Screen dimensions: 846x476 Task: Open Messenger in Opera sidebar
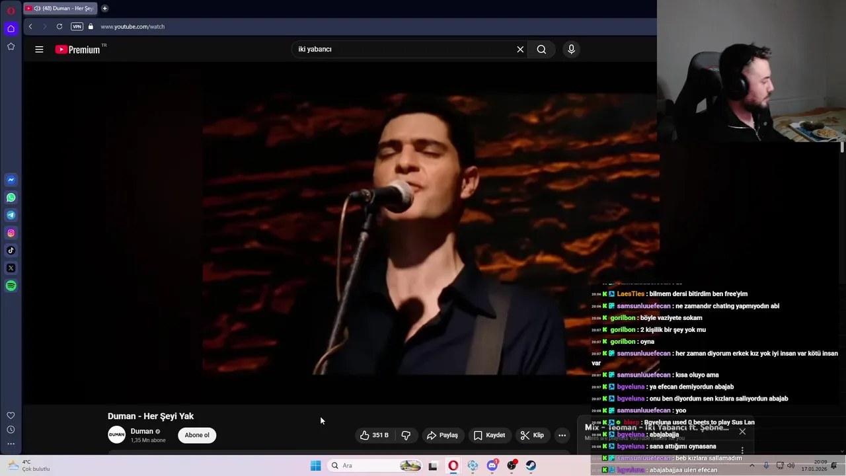tap(11, 180)
